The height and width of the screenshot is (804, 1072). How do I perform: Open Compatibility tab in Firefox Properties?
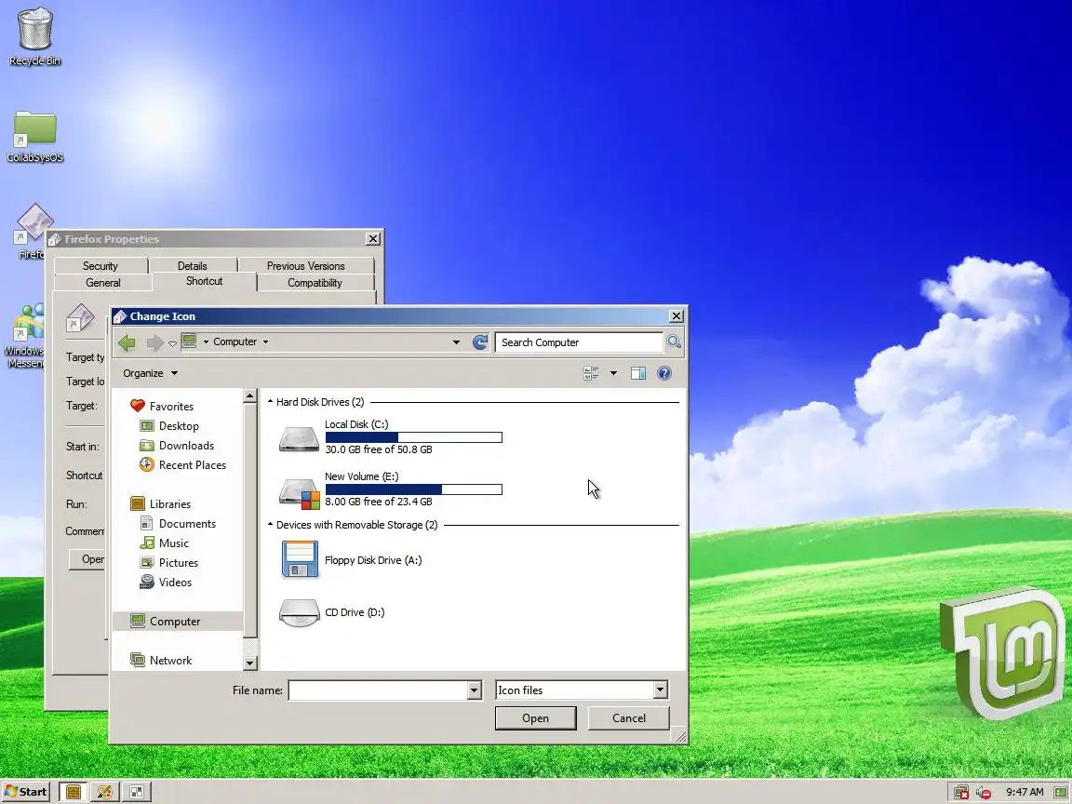click(x=315, y=282)
